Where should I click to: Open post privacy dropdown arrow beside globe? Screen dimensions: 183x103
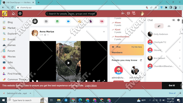click(48, 35)
